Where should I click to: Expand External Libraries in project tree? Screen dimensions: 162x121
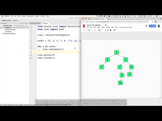tap(1, 34)
